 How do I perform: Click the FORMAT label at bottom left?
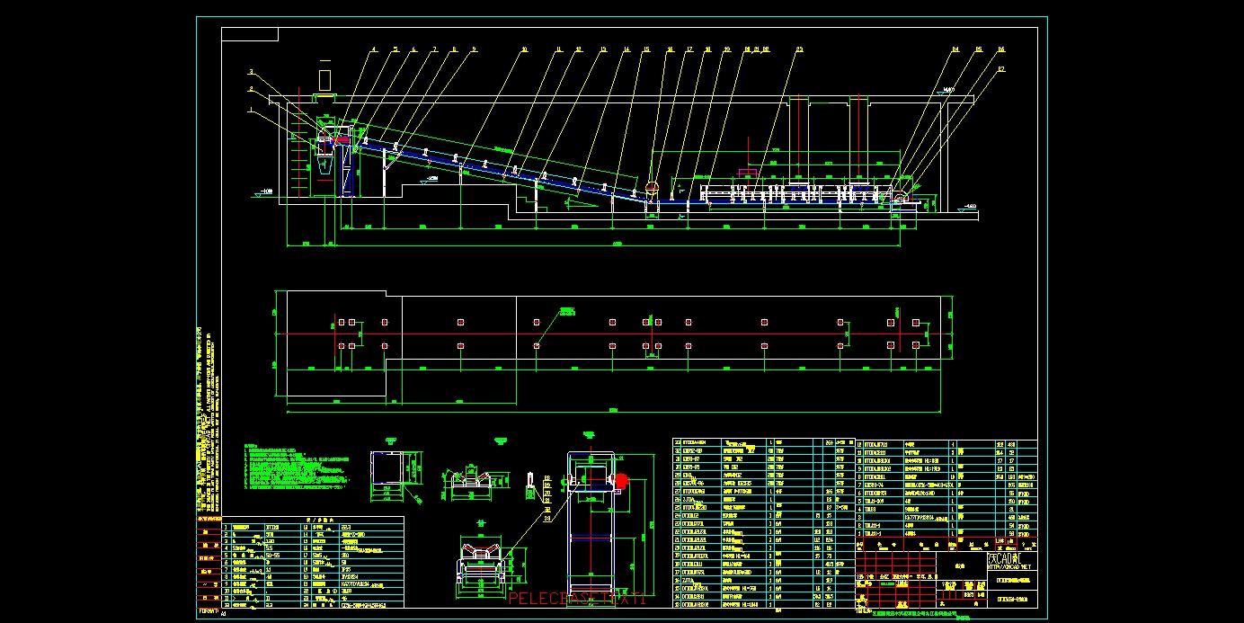(208, 610)
